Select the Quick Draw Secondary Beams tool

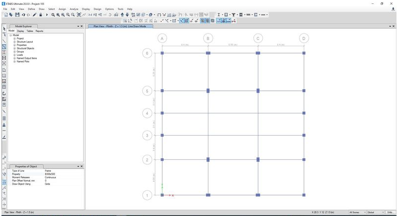point(4,58)
